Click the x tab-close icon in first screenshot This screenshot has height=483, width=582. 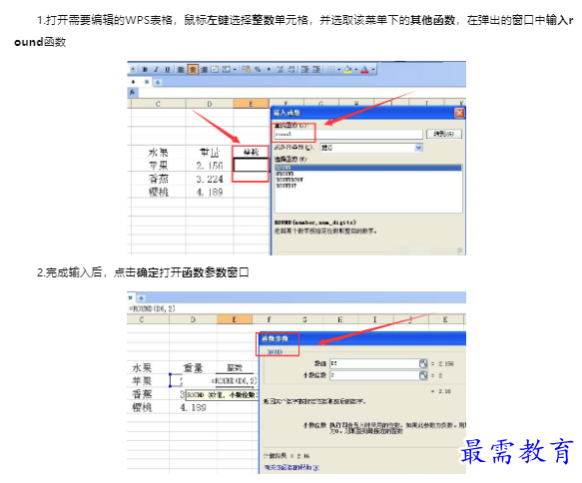[147, 82]
